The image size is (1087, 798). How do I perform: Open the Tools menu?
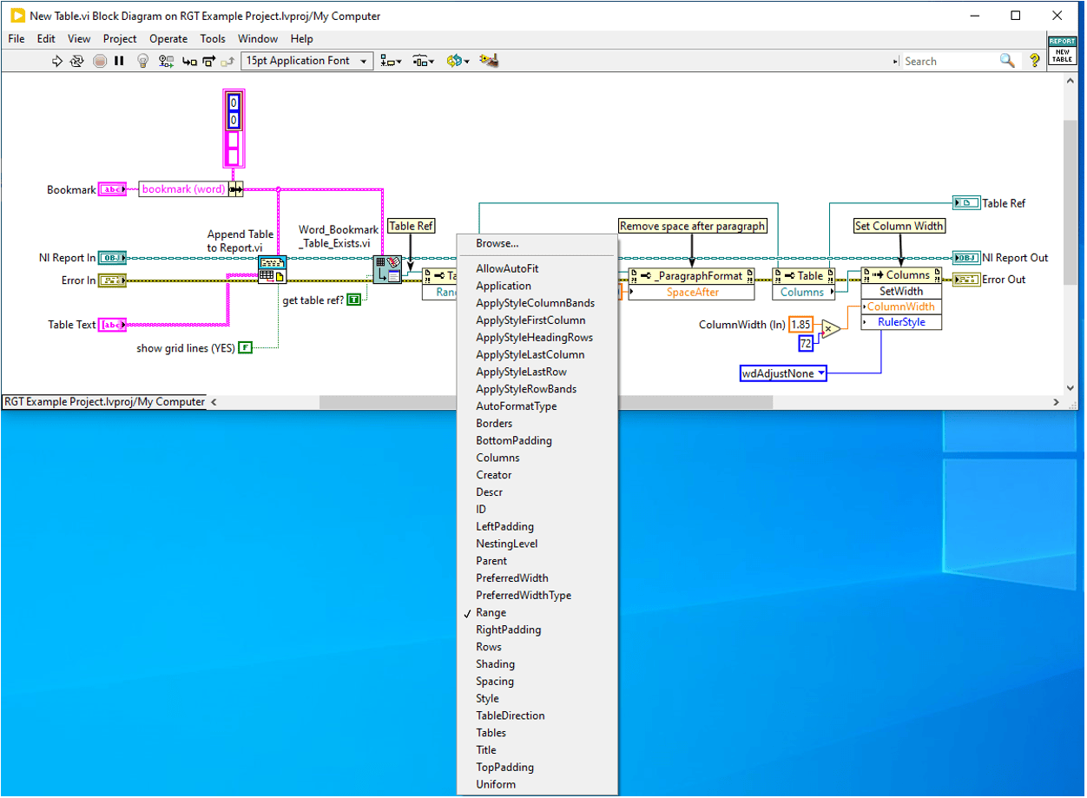tap(213, 38)
